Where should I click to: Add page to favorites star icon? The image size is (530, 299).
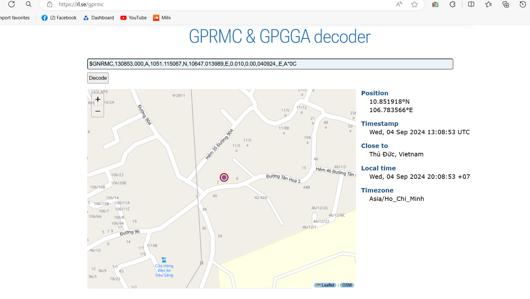coord(414,4)
